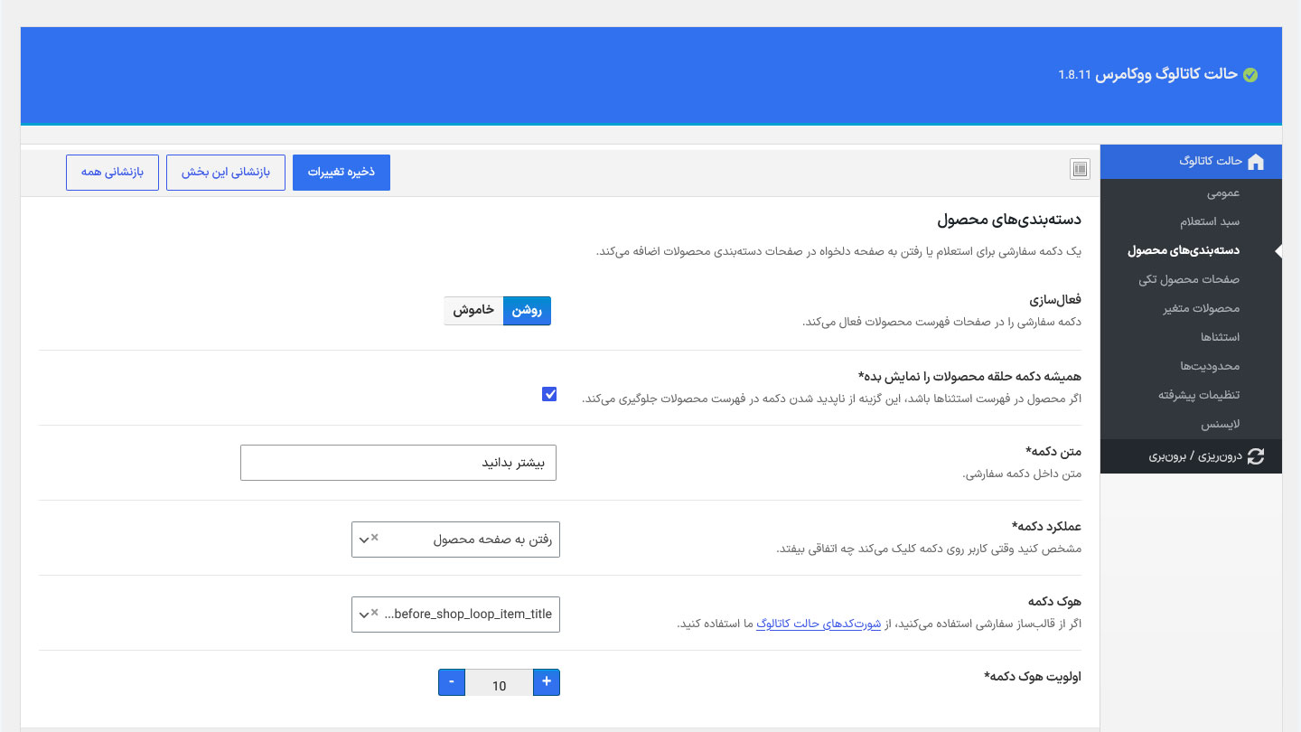Go to the عمومی settings tab
This screenshot has height=732, width=1301.
coord(1223,192)
